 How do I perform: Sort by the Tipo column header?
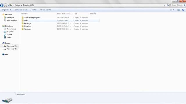click(75, 14)
